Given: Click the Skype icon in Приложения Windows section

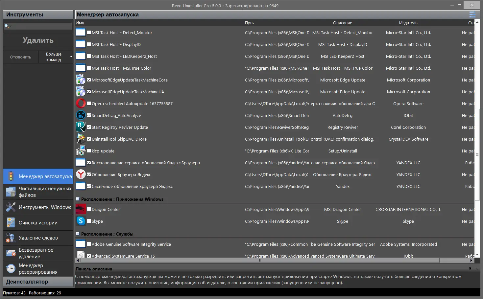Looking at the screenshot, I should pyautogui.click(x=81, y=221).
